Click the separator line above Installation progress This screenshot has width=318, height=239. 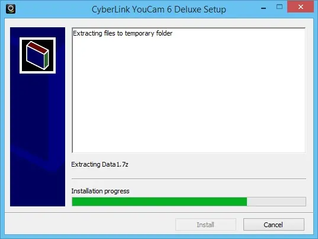point(189,179)
